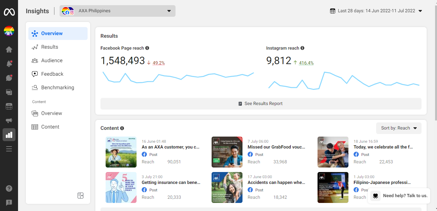Click the 416.4% increase indicator
This screenshot has height=211, width=437.
(x=304, y=63)
